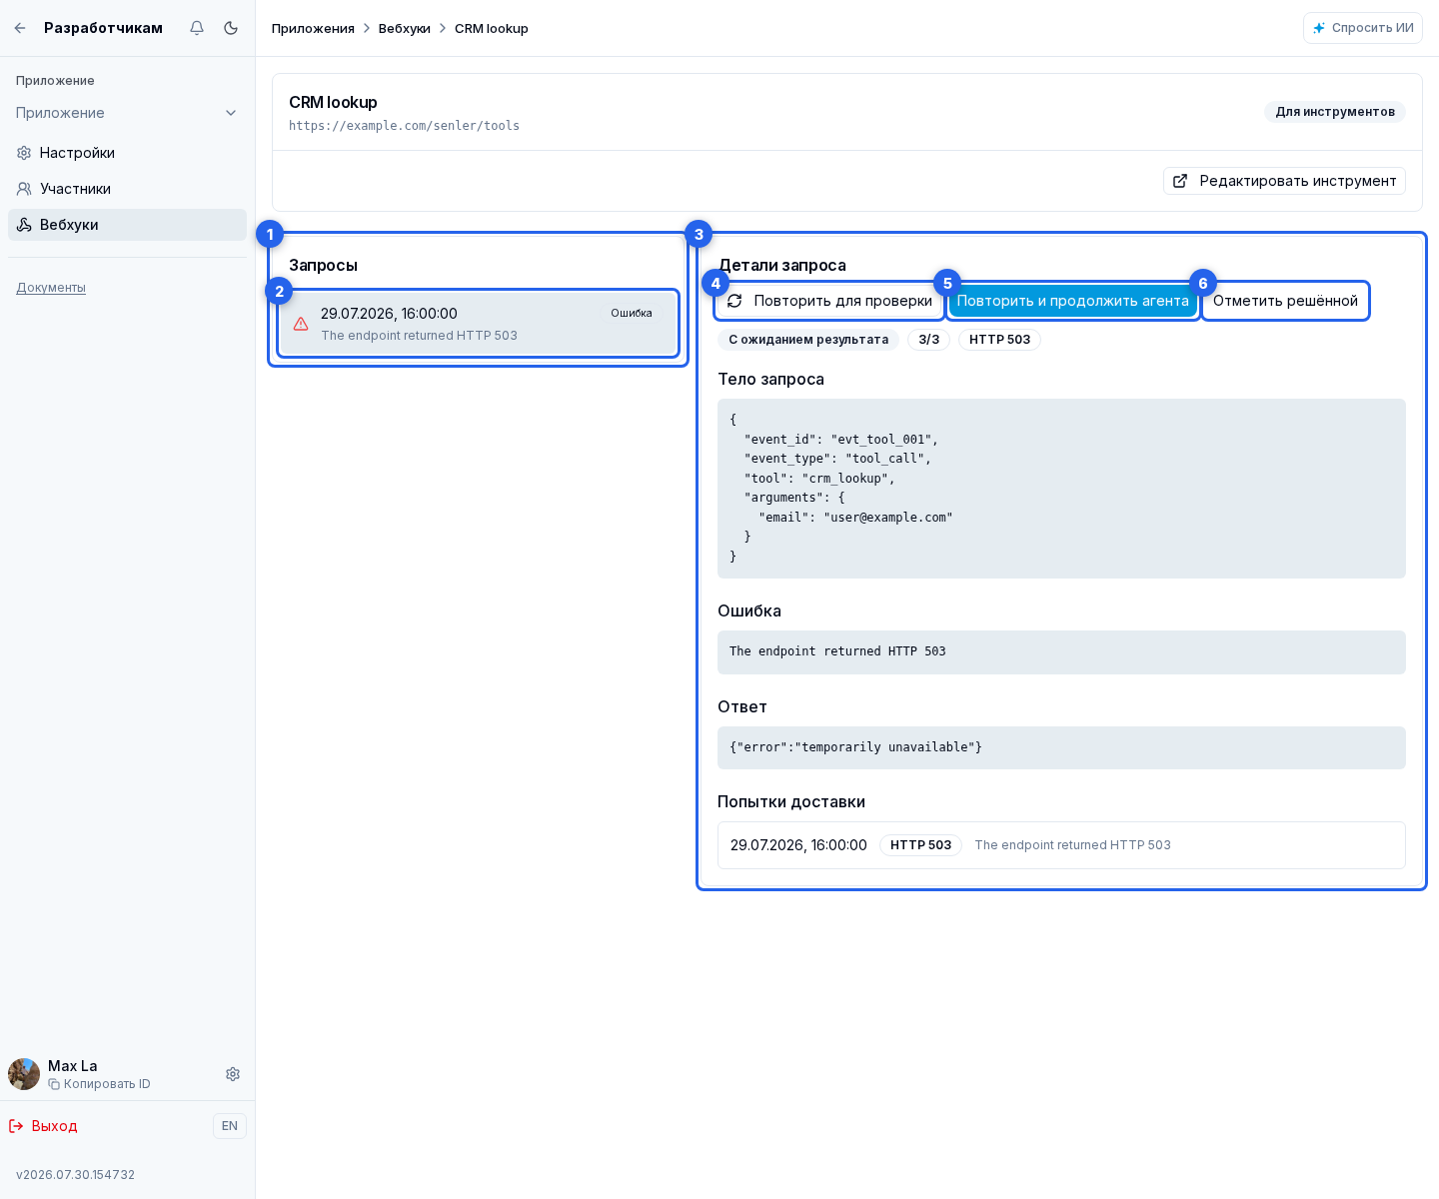1439x1199 pixels.
Task: Go to Приложения breadcrumb
Action: coord(313,28)
